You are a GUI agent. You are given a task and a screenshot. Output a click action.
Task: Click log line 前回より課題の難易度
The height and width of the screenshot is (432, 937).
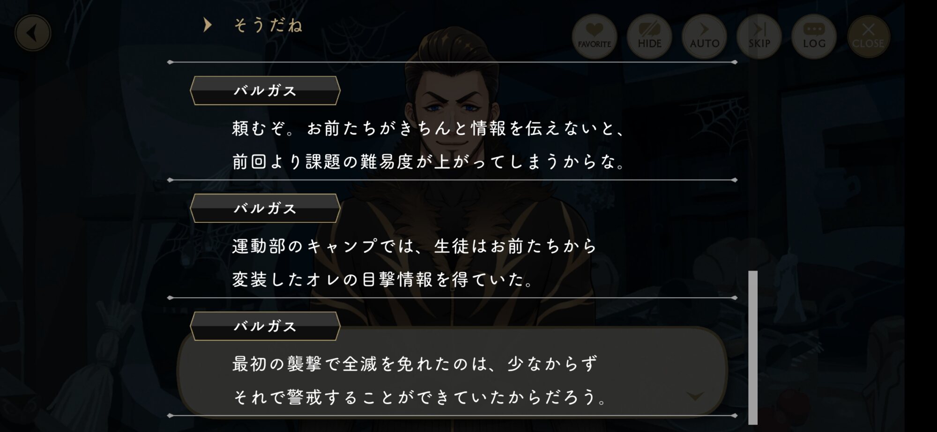[429, 162]
